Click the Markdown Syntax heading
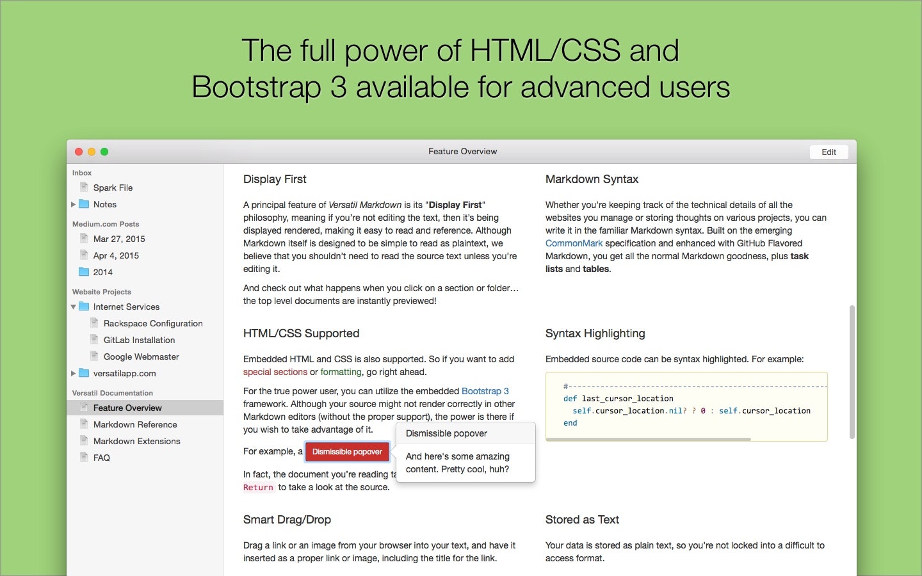The image size is (922, 576). tap(592, 179)
